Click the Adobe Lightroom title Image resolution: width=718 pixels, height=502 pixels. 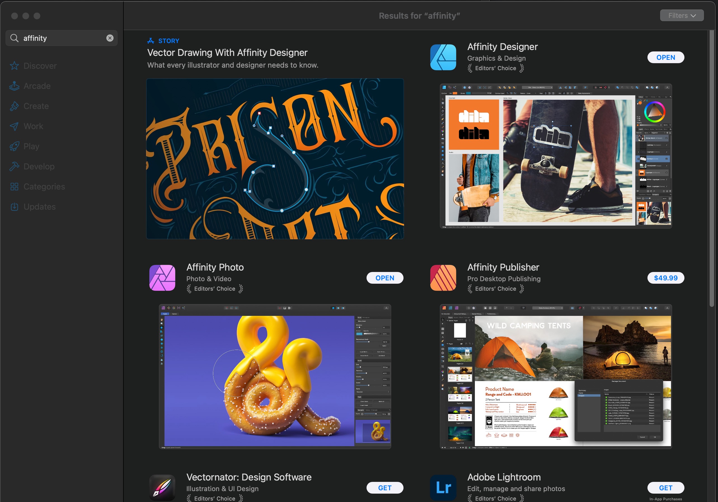(504, 477)
